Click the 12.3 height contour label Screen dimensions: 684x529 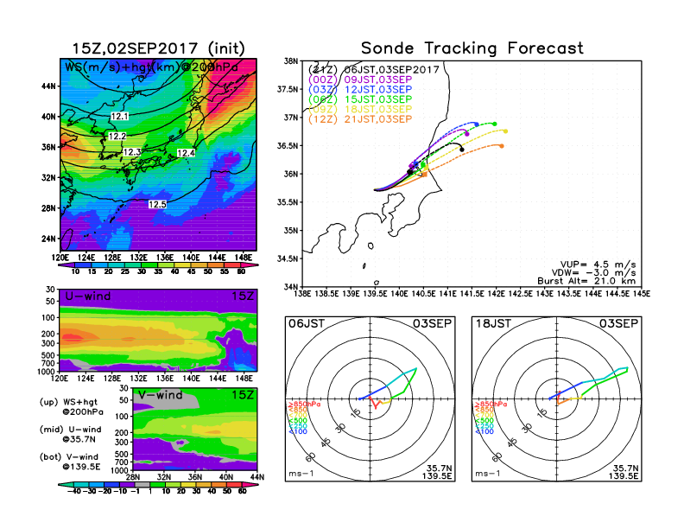[x=132, y=152]
